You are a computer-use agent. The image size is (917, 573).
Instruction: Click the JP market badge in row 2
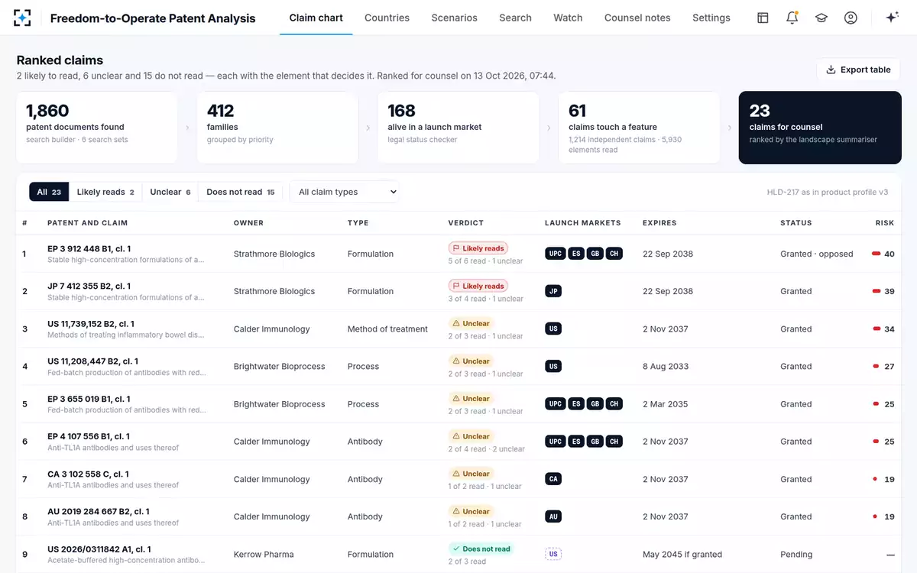point(553,291)
